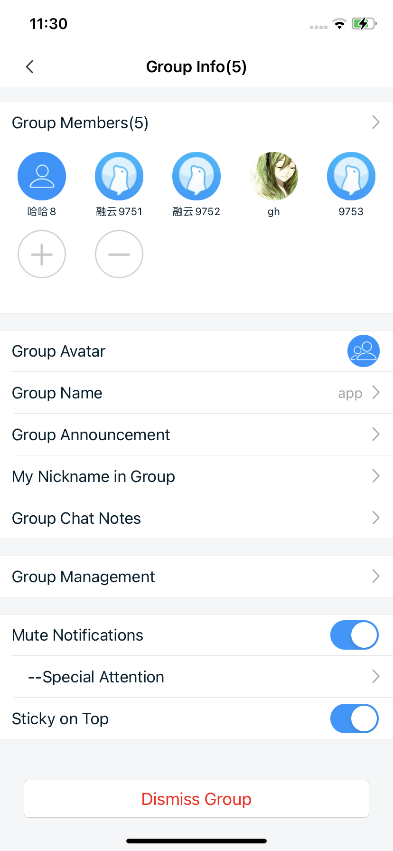Tap the back arrow icon
Image resolution: width=393 pixels, height=851 pixels.
pyautogui.click(x=30, y=67)
